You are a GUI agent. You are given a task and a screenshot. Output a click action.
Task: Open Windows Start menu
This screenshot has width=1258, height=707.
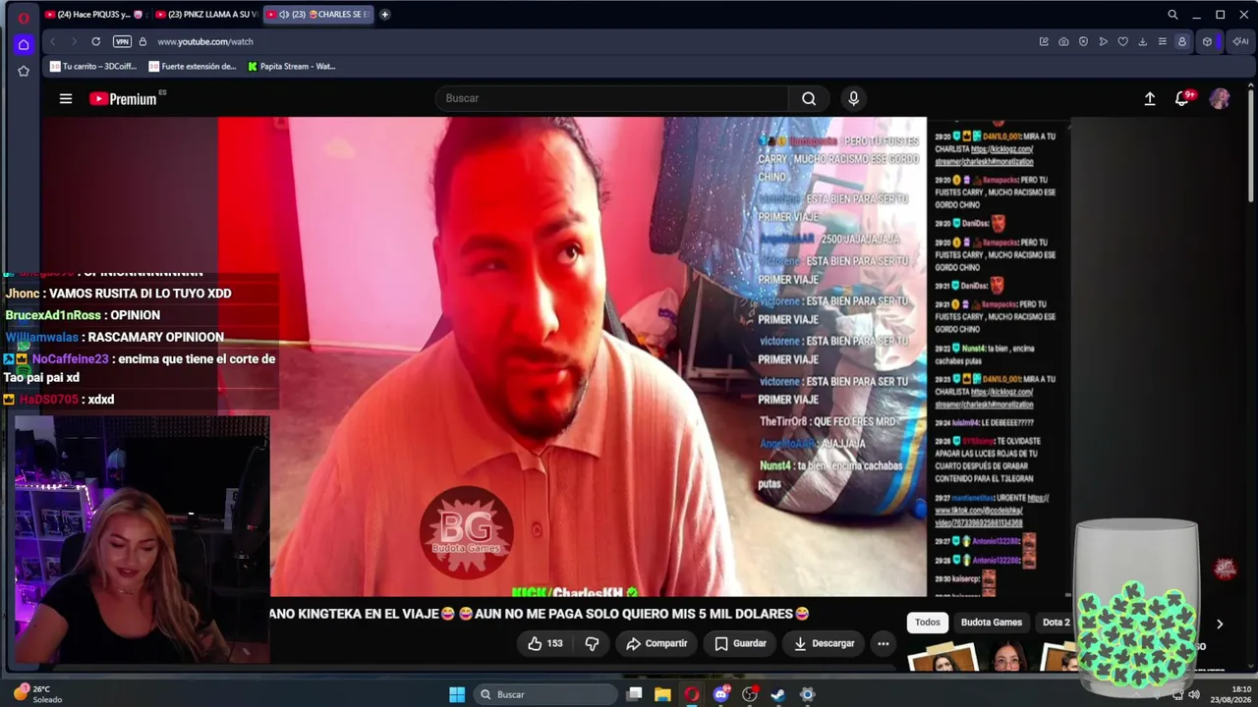click(457, 694)
